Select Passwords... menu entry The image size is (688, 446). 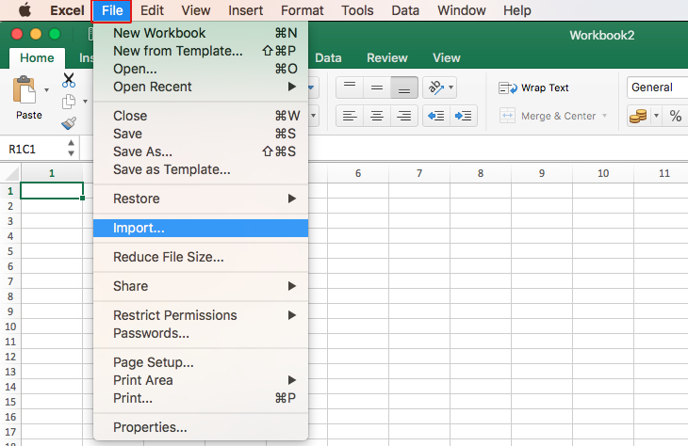(201, 333)
